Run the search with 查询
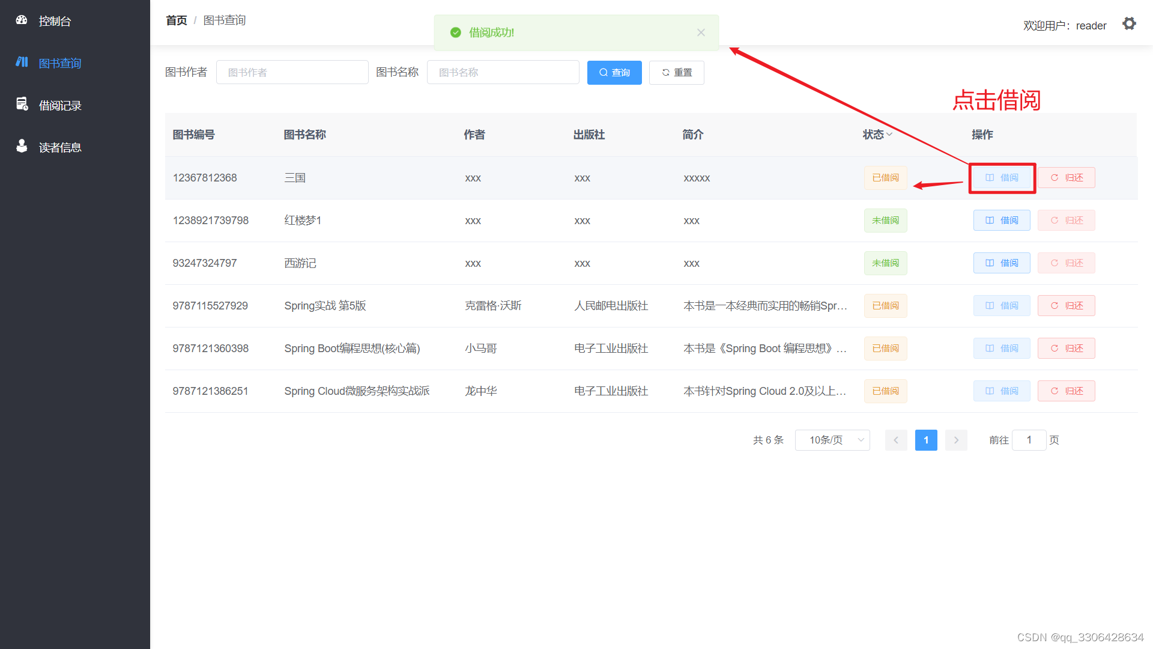Viewport: 1153px width, 649px height. pos(614,73)
